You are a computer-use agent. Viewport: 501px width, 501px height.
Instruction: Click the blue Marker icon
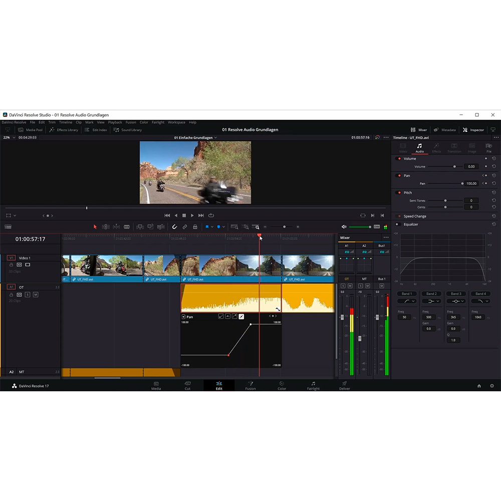(x=218, y=227)
